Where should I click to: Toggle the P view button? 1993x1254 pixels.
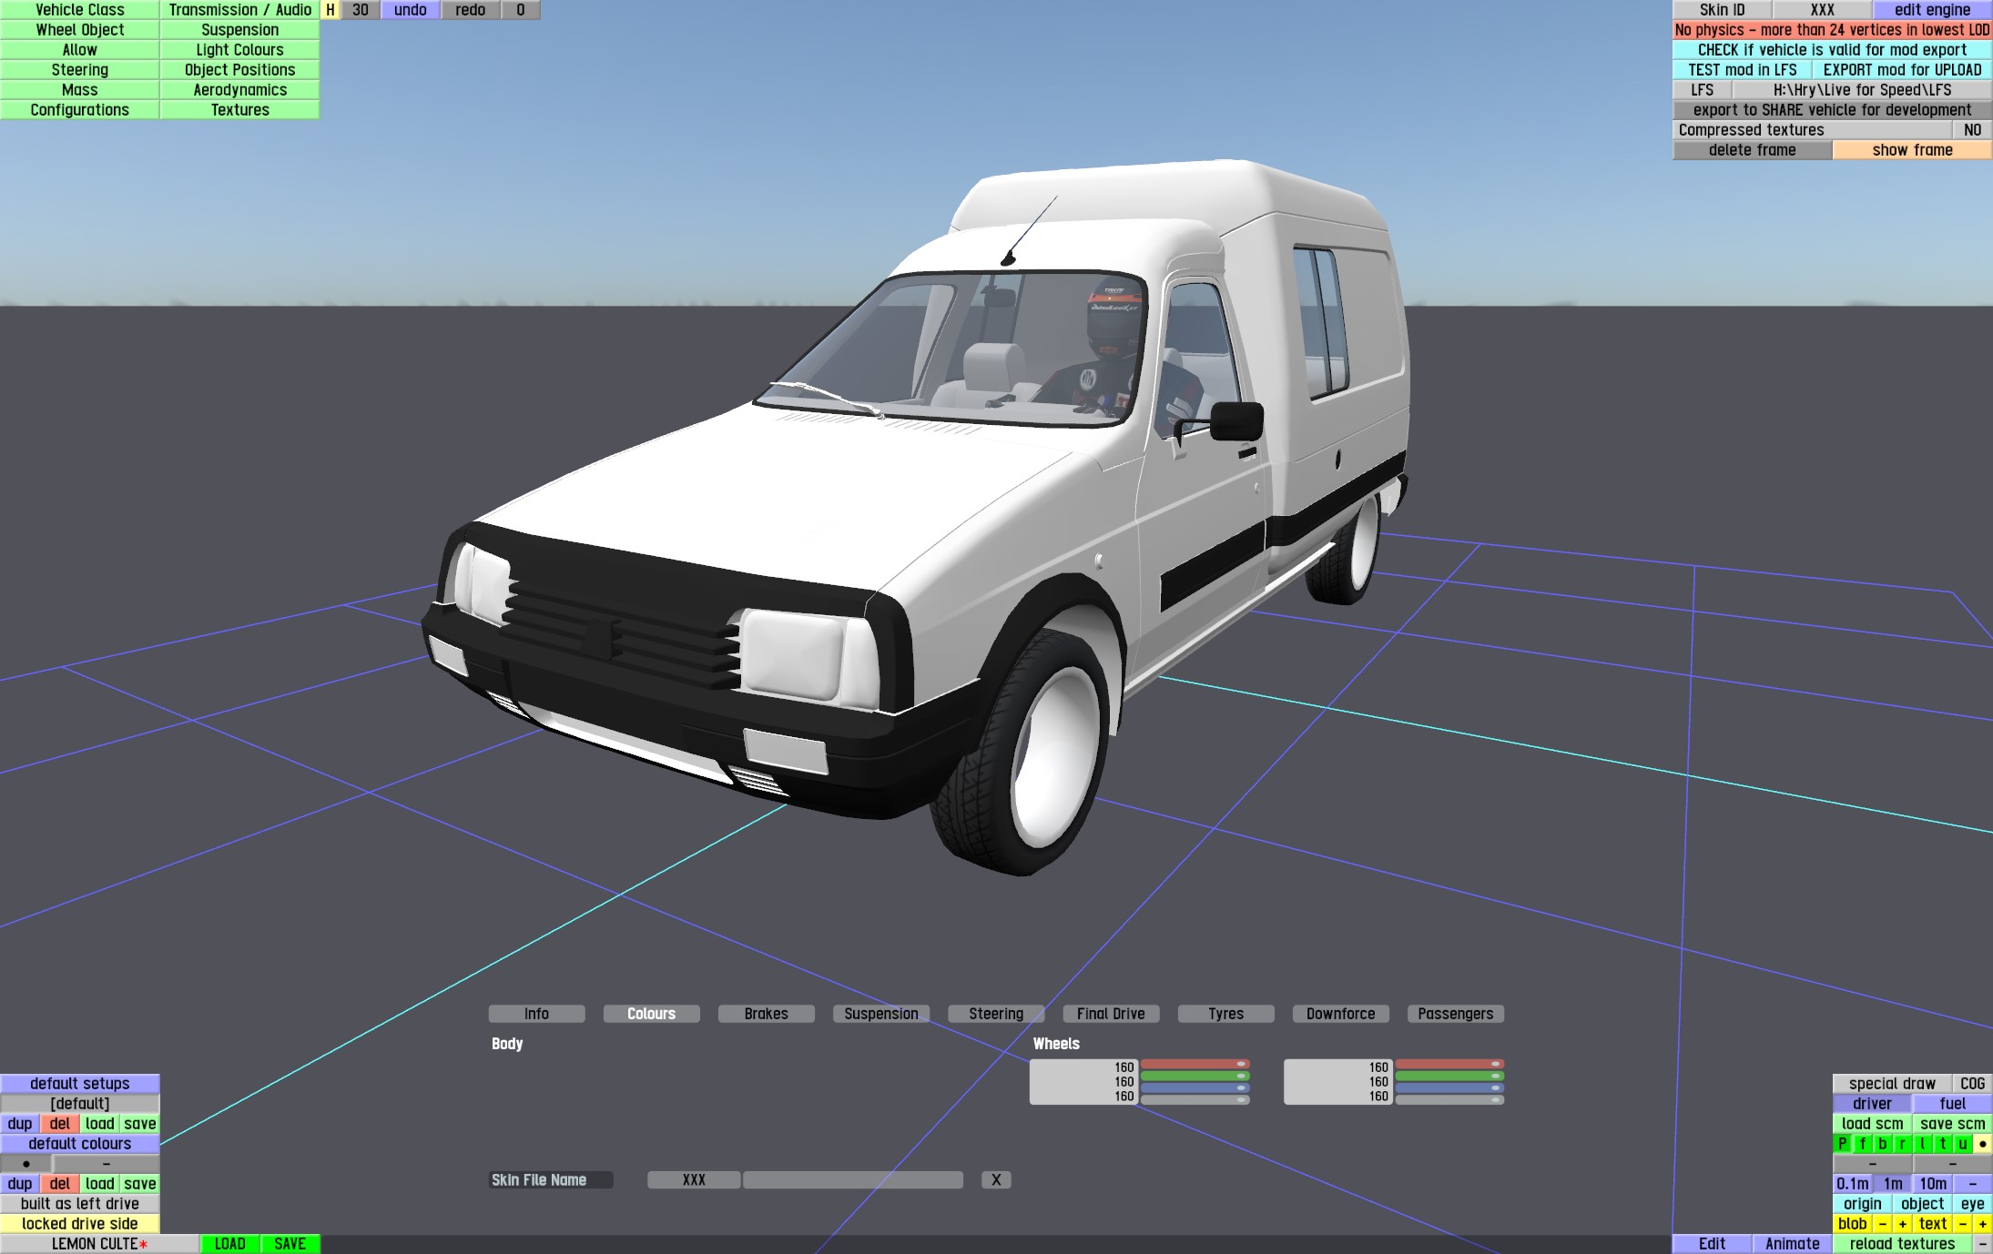(1842, 1144)
